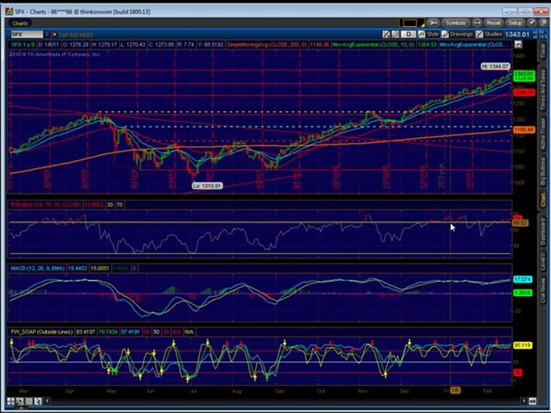Screen dimensions: 551x413
Task: Open the Trade sidebar tab
Action: 543,51
